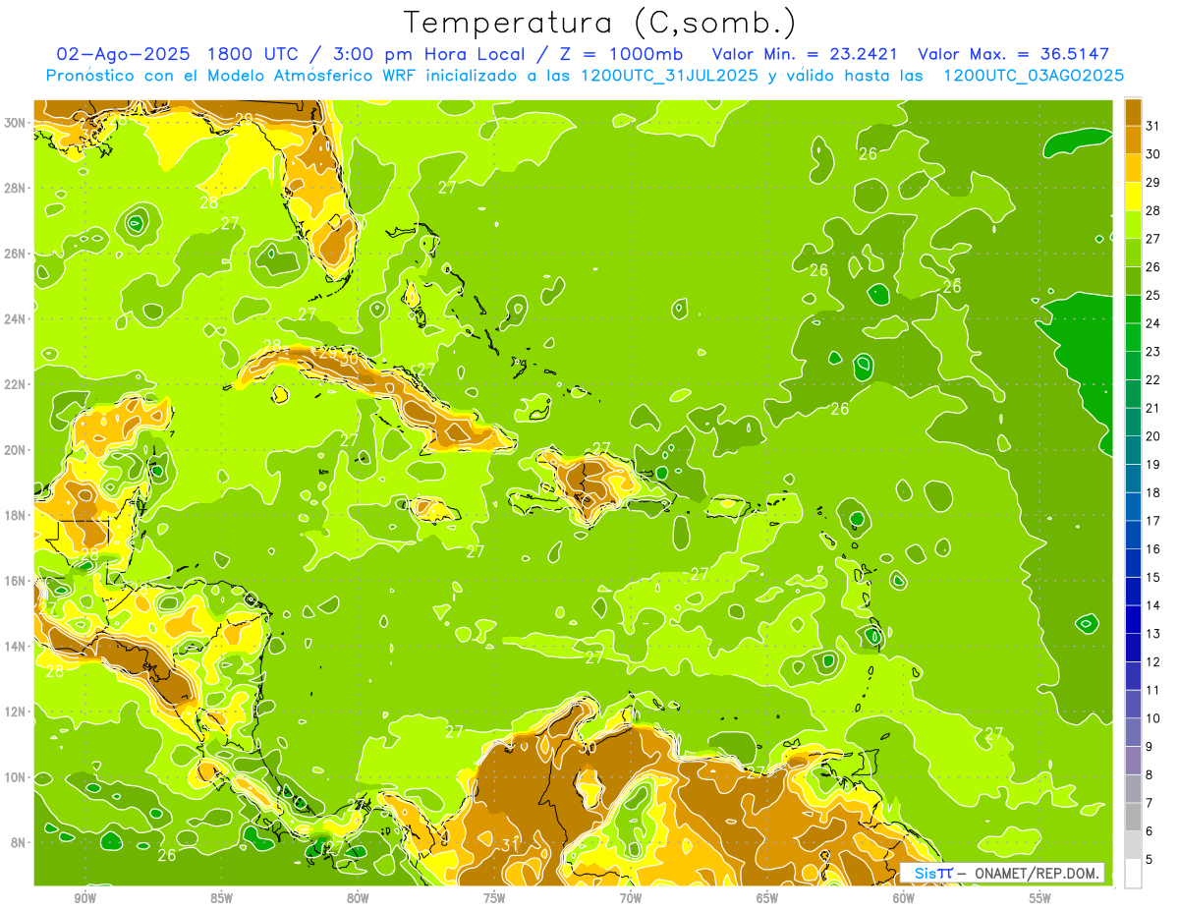This screenshot has height=911, width=1179.
Task: Click the 80W longitude axis label
Action: 358,898
